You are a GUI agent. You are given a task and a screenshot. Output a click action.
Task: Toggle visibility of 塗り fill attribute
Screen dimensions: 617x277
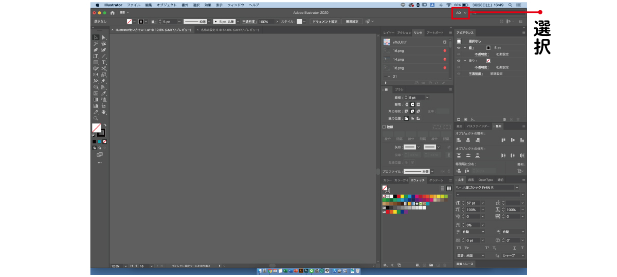click(459, 61)
